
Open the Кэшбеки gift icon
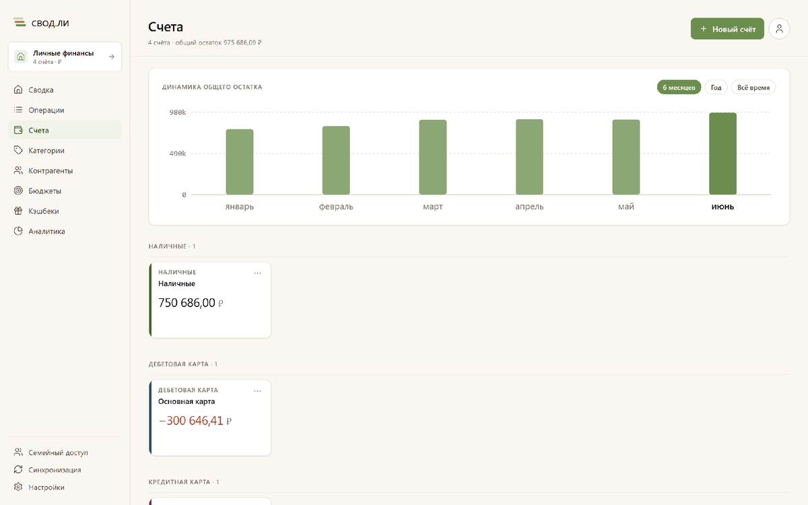click(18, 211)
